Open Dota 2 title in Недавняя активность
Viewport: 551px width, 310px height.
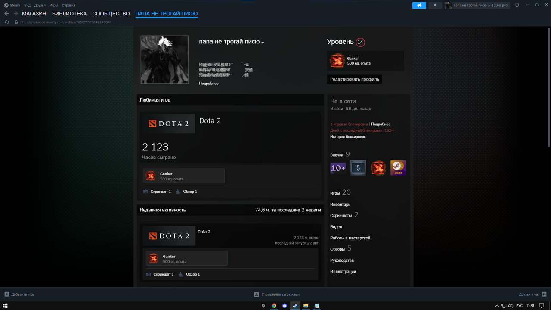204,232
